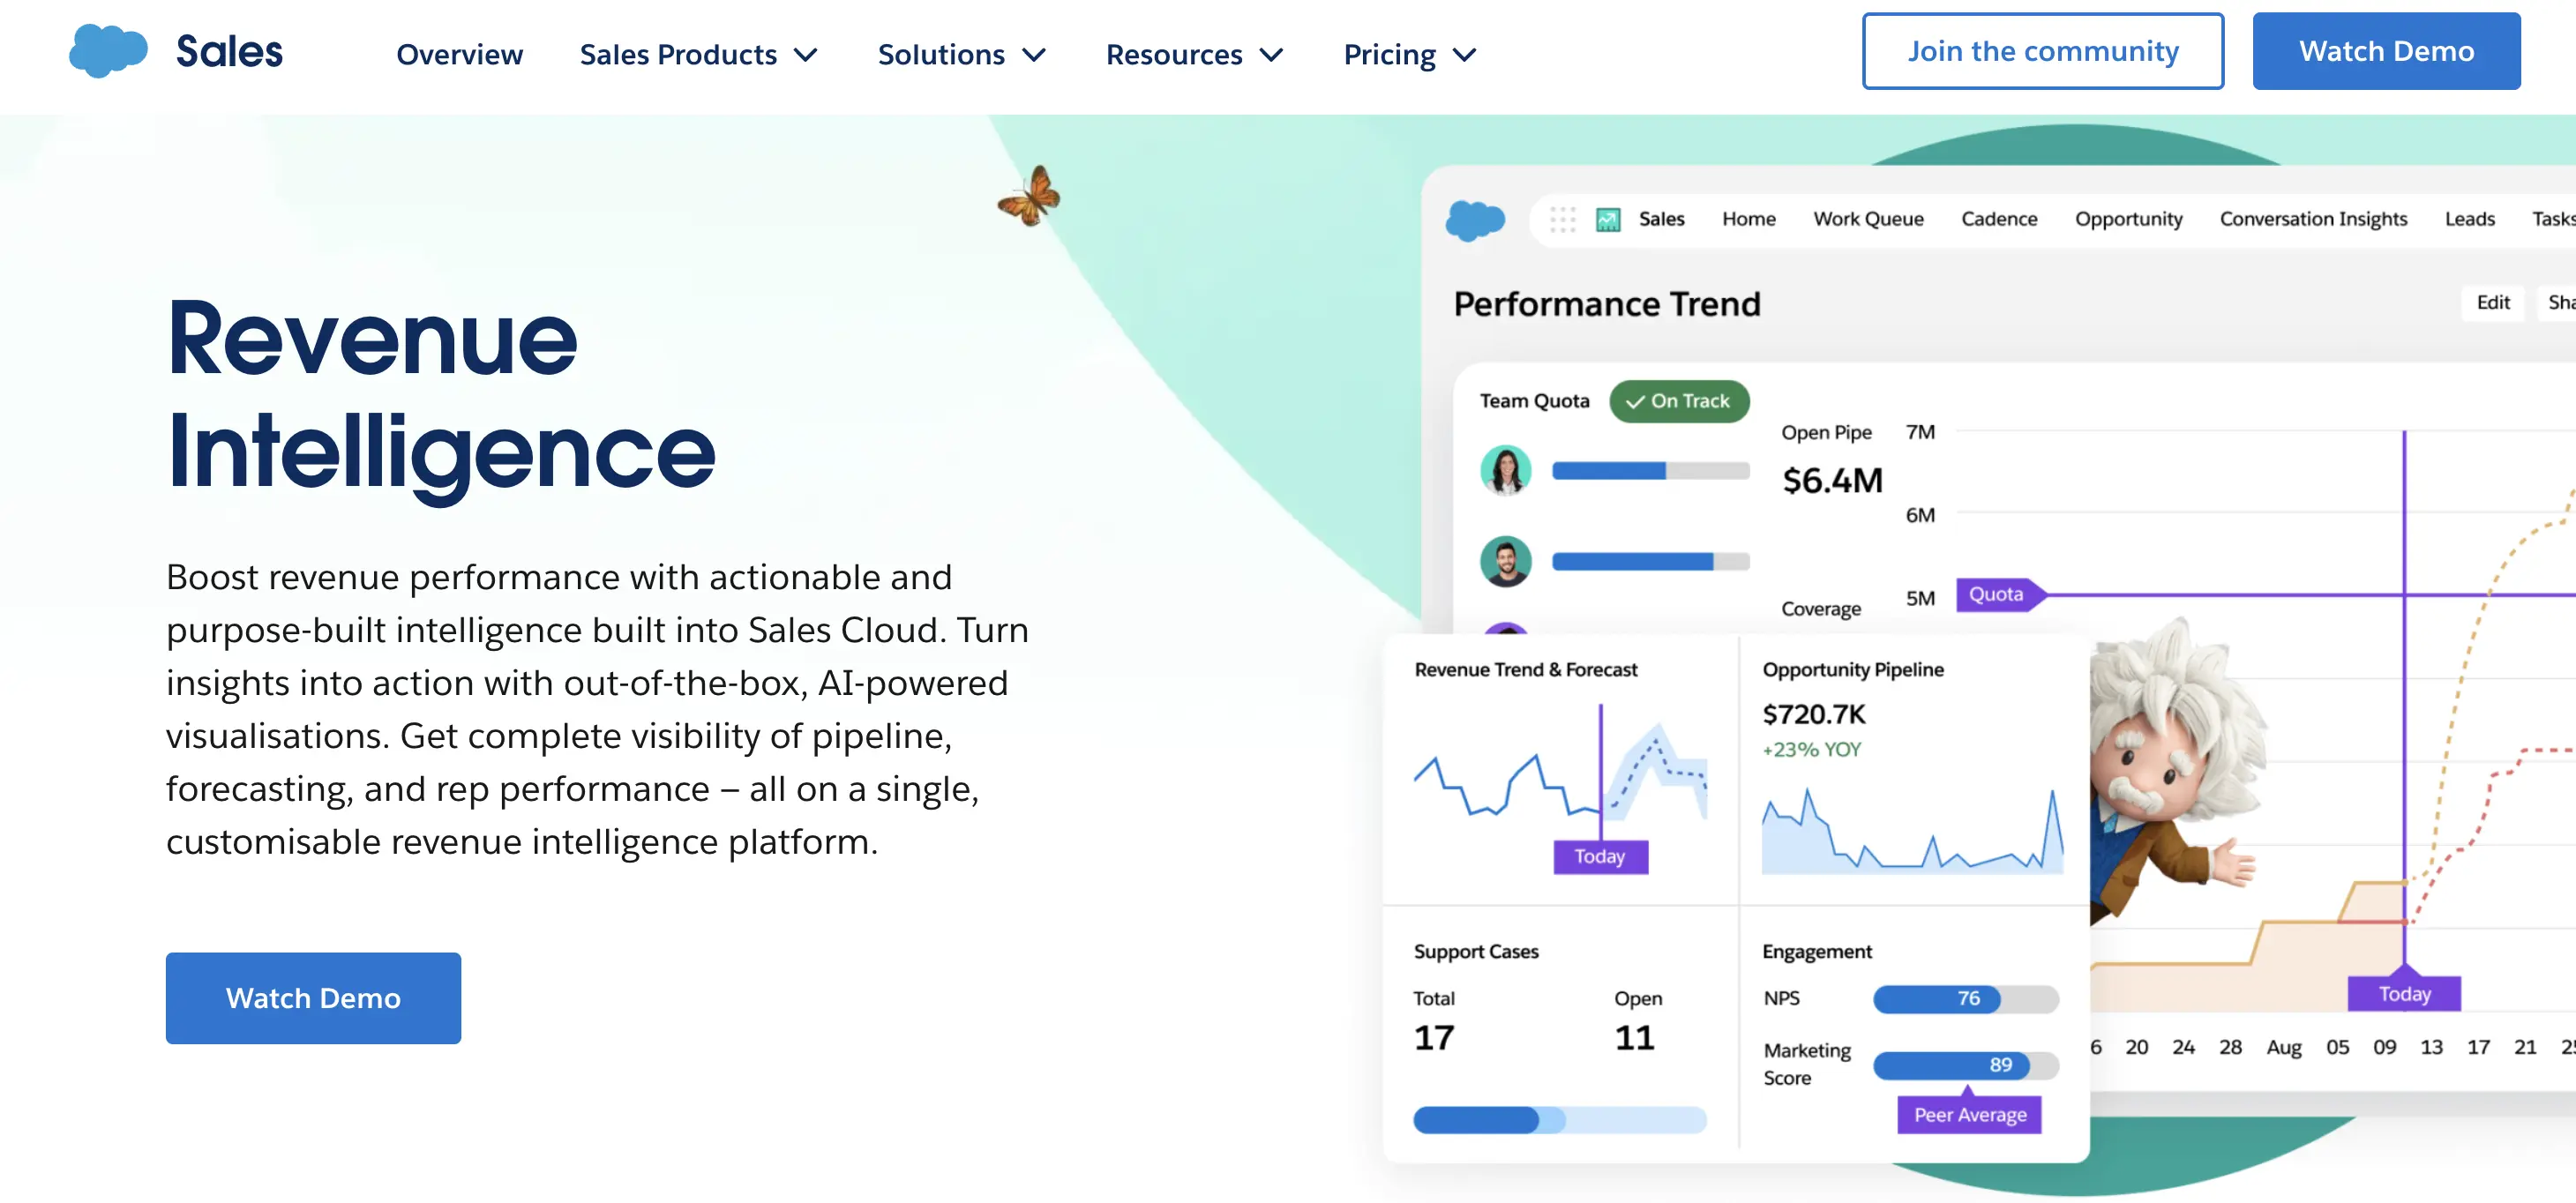The image size is (2576, 1203).
Task: Open the Sales home link beside logo
Action: coord(229,52)
